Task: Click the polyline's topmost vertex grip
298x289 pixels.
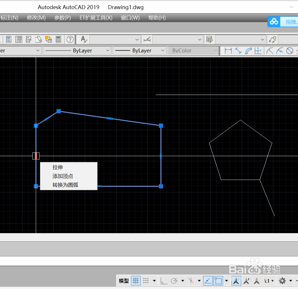Action: pos(59,111)
